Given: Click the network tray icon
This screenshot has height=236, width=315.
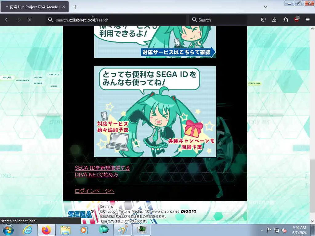Looking at the screenshot, I should click(277, 230).
